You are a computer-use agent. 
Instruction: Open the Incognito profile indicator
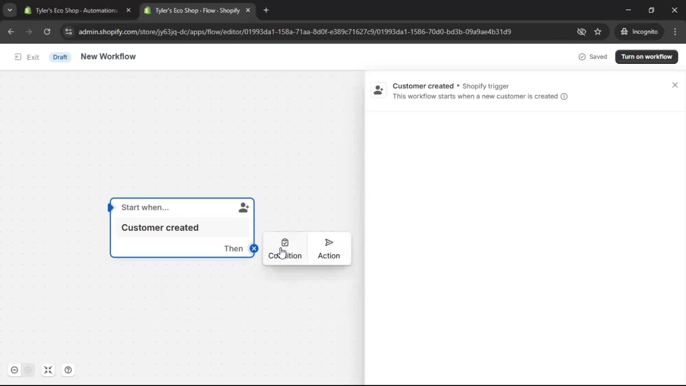coord(640,31)
